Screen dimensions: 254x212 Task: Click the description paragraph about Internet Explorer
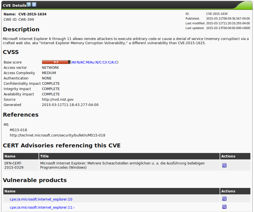tap(126, 41)
